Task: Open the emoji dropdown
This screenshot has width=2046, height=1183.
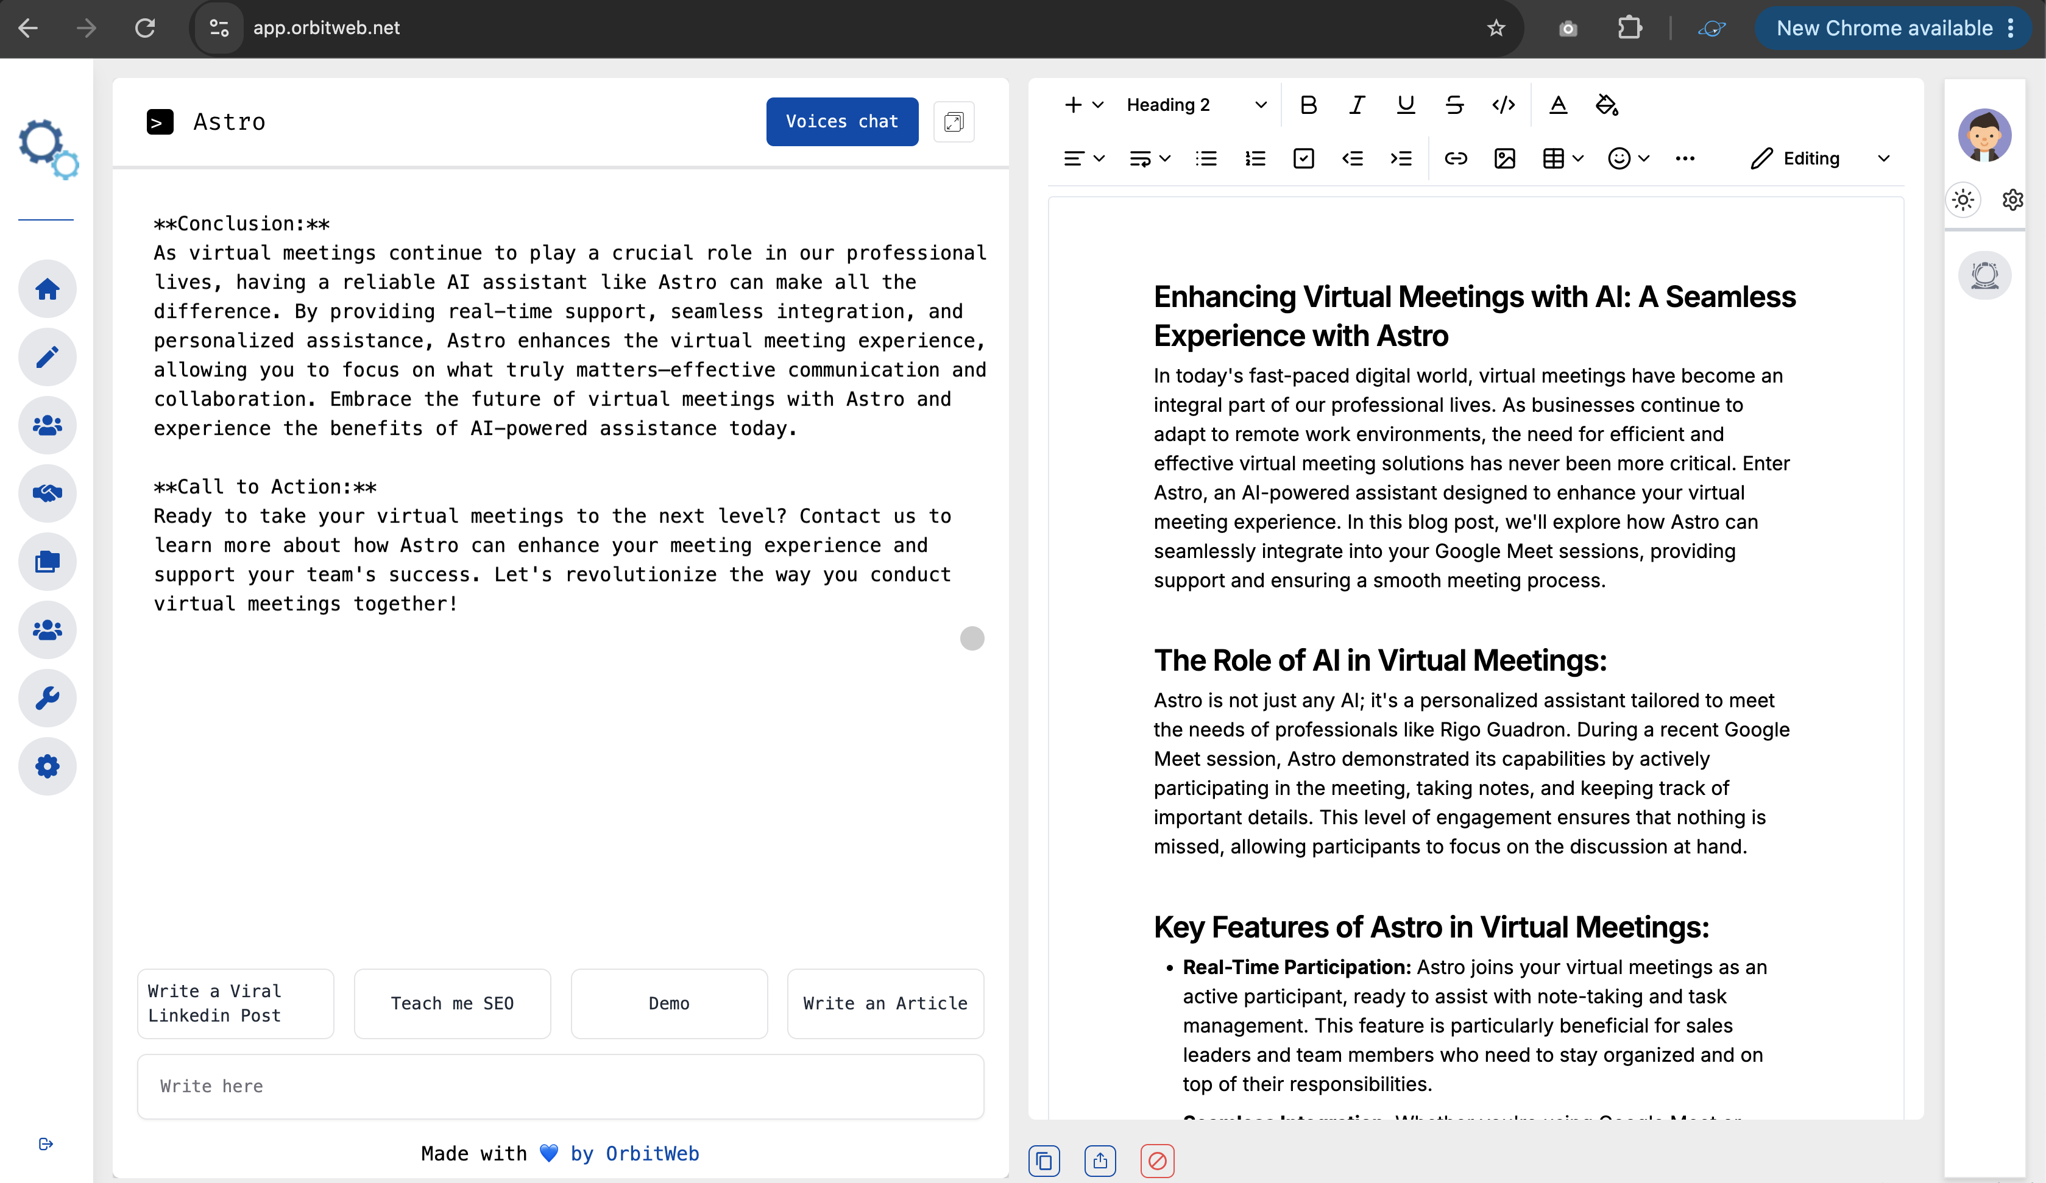Action: point(1628,158)
